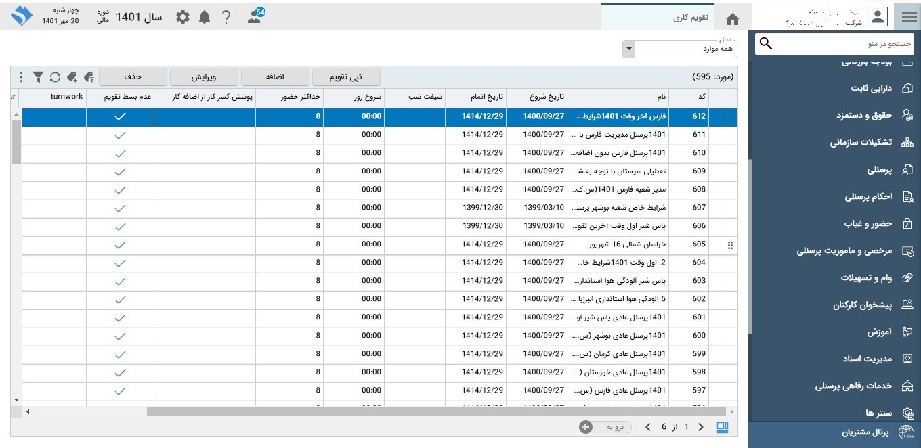Open the settings gear in the top bar
The width and height of the screenshot is (921, 448).
tap(183, 17)
